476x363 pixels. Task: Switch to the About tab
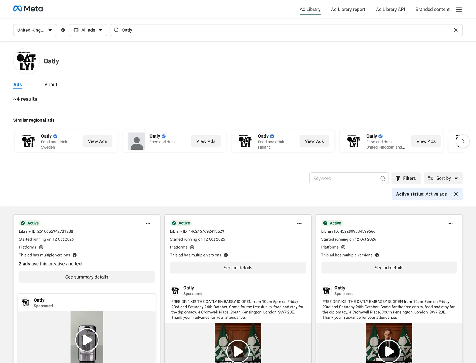tap(51, 85)
